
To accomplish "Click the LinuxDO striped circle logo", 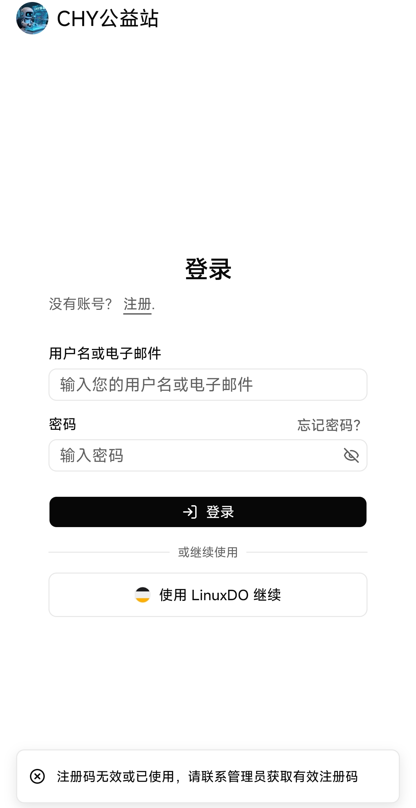I will 143,595.
